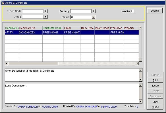Click Updated By value OPERA-SCHEDULE
This screenshot has width=166, height=113.
pyautogui.click(x=86, y=106)
